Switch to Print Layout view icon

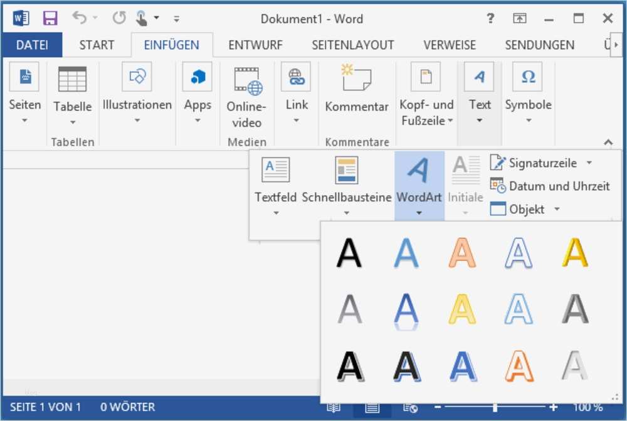coord(372,408)
